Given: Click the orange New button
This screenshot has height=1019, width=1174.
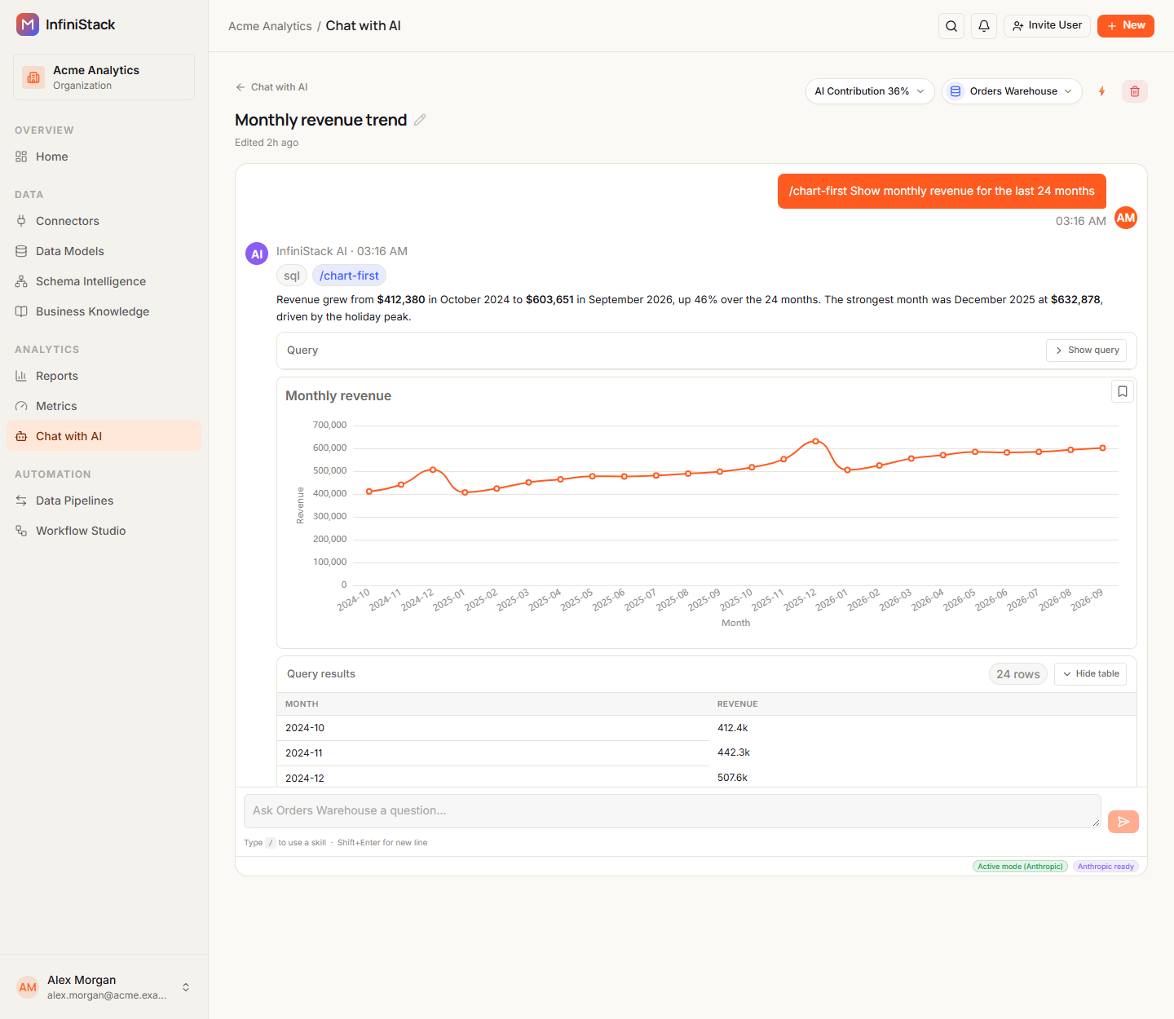Looking at the screenshot, I should [x=1126, y=26].
